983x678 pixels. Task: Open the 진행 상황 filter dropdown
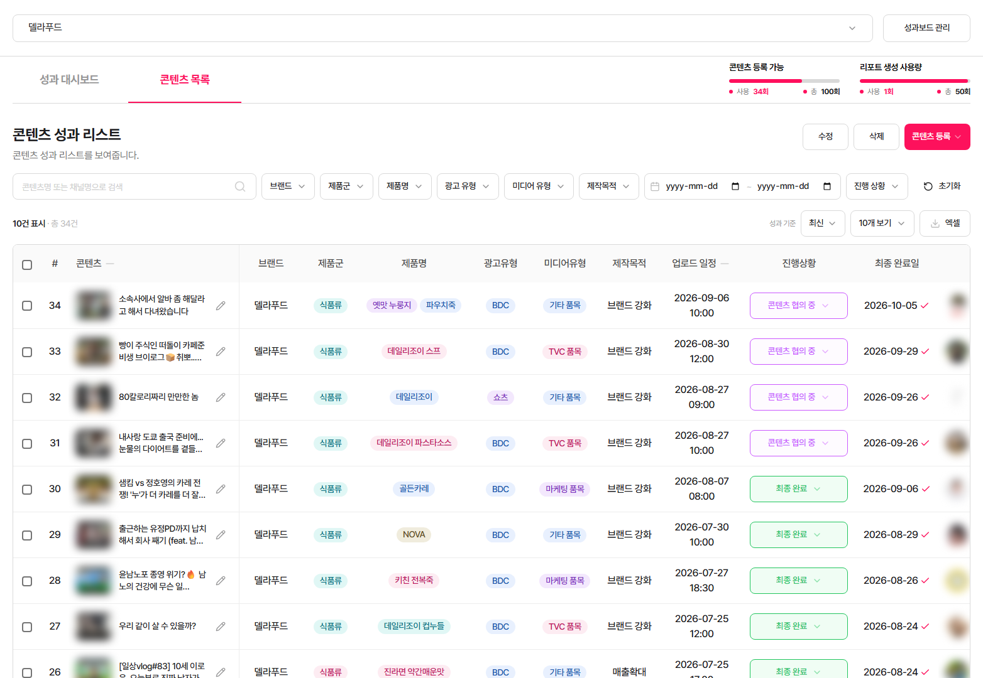point(877,186)
